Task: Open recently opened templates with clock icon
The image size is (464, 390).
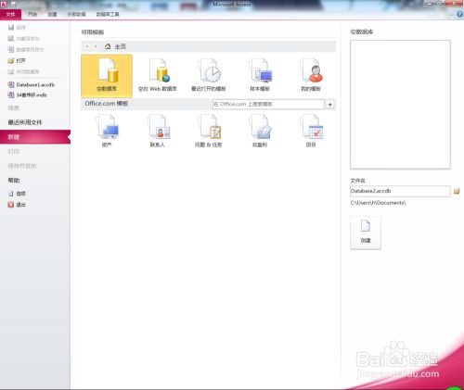Action: (209, 76)
